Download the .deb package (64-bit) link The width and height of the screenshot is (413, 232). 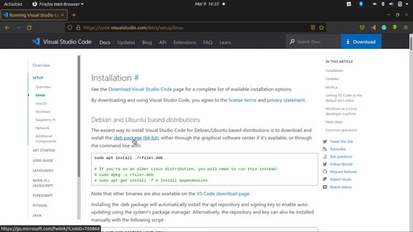click(136, 138)
